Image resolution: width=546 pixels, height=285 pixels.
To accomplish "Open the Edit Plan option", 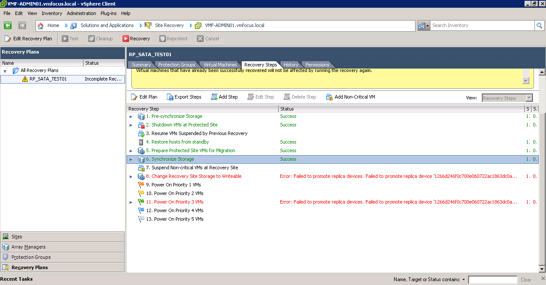I will (x=144, y=97).
